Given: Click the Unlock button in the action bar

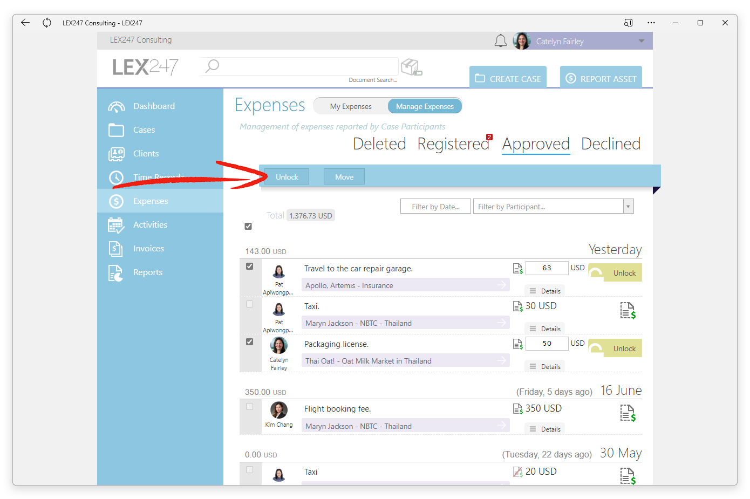Looking at the screenshot, I should point(287,177).
